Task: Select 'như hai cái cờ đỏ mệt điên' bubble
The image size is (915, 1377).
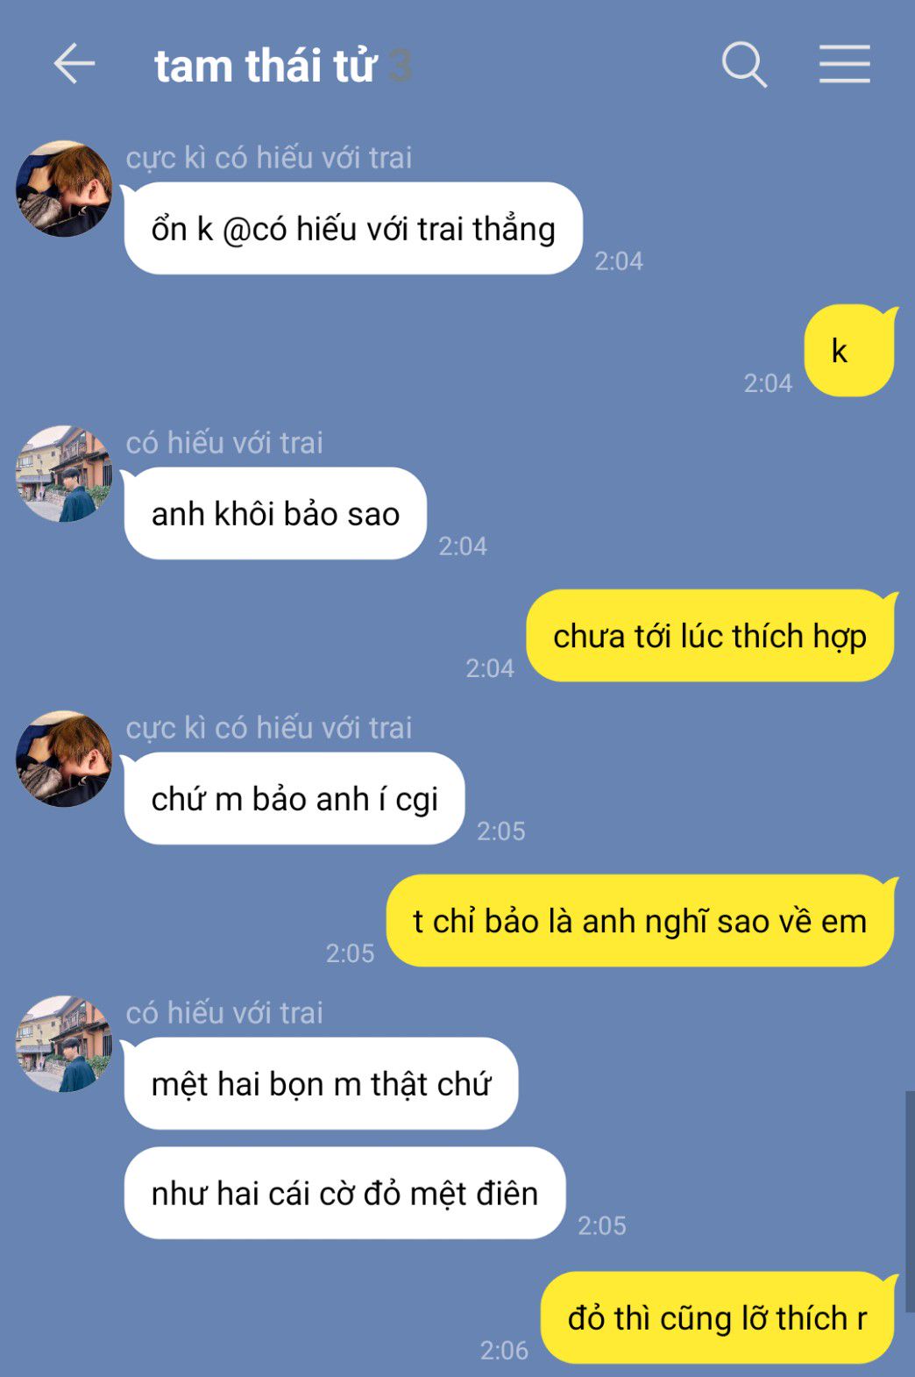Action: 344,1193
